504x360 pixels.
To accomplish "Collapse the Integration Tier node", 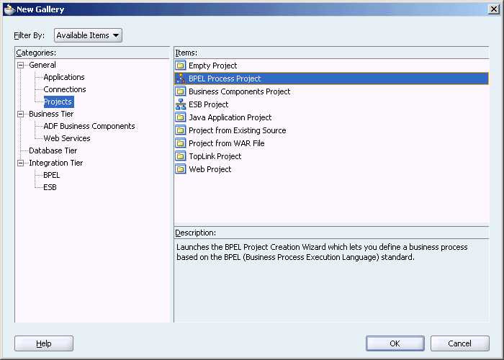I will click(21, 163).
